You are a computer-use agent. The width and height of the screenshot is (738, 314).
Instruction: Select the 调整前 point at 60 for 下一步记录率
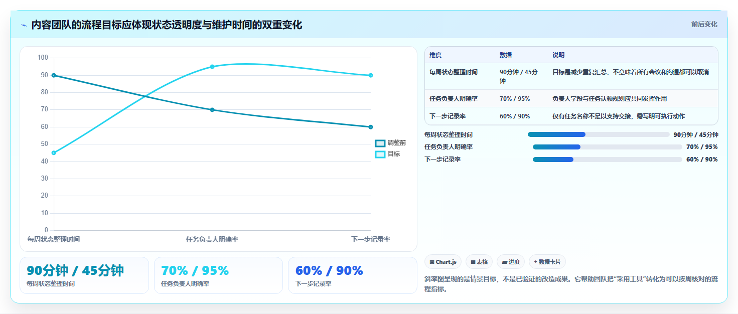click(x=371, y=127)
